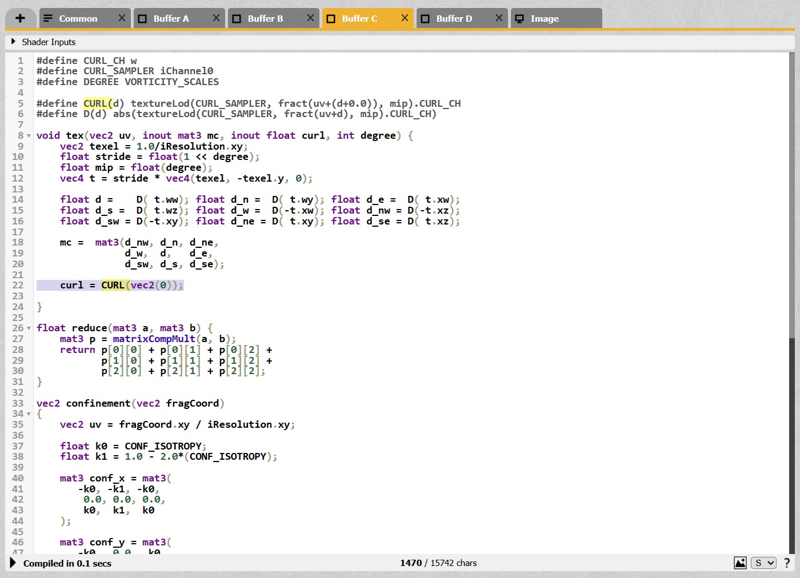Screen dimensions: 800x578
Task: Switch to the Image tab
Action: coord(545,18)
